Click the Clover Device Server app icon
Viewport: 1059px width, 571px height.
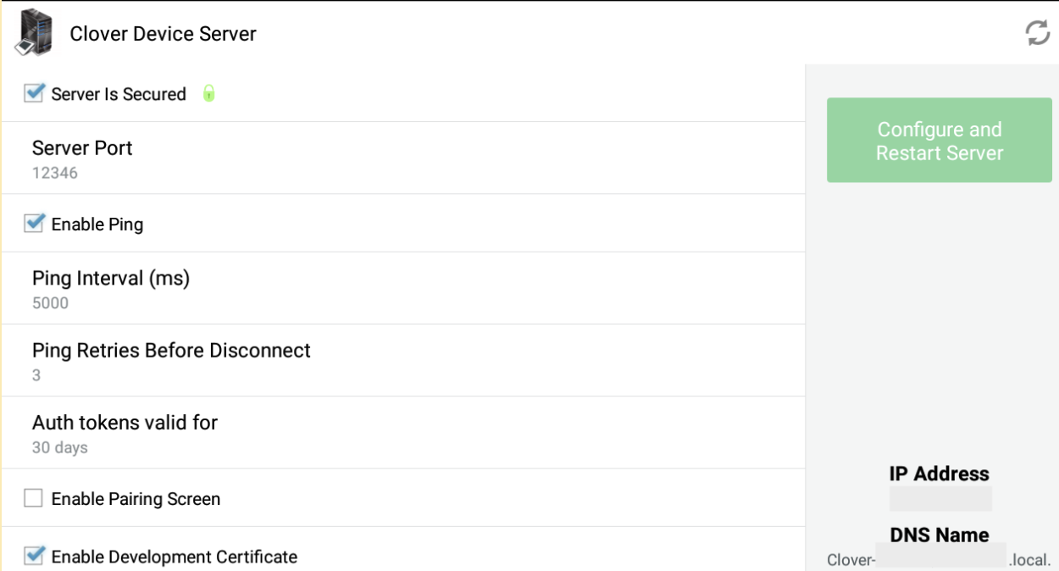33,34
